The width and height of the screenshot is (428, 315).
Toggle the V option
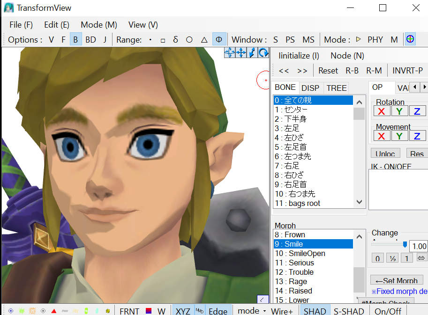pyautogui.click(x=51, y=40)
